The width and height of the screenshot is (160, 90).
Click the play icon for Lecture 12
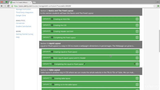(x=53, y=84)
